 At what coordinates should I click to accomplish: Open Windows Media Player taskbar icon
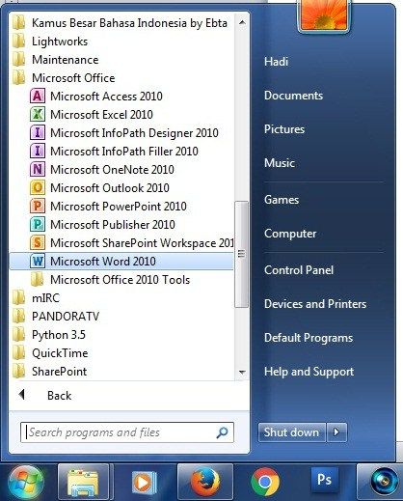(x=145, y=483)
